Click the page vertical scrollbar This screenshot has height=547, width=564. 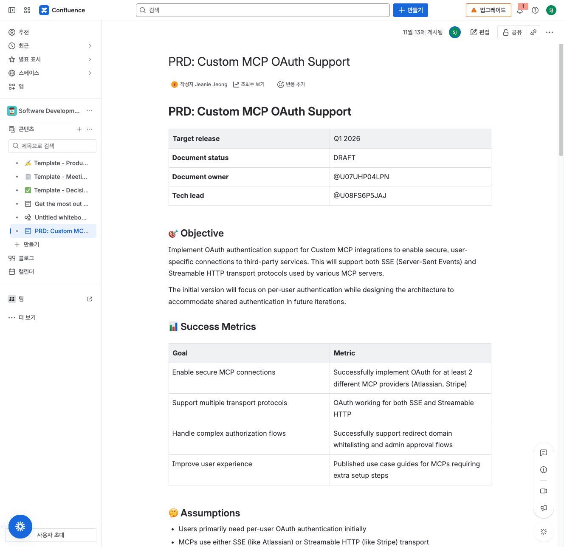coord(561,102)
